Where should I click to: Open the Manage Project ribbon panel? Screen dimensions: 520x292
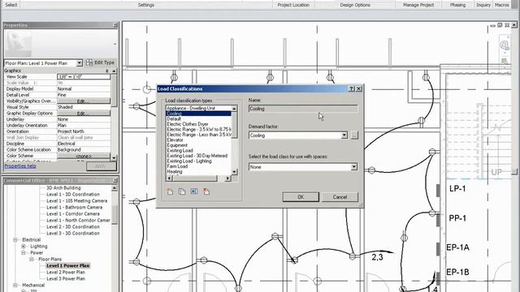pyautogui.click(x=418, y=5)
